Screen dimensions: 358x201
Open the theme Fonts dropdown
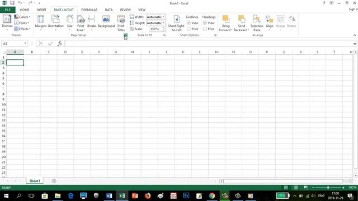tap(22, 23)
